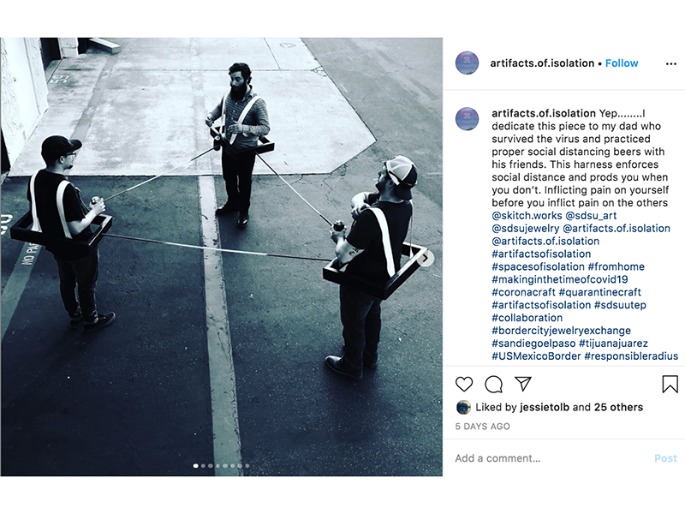Viewport: 685px width, 514px height.
Task: Open the #coronacraft hashtag
Action: (523, 292)
